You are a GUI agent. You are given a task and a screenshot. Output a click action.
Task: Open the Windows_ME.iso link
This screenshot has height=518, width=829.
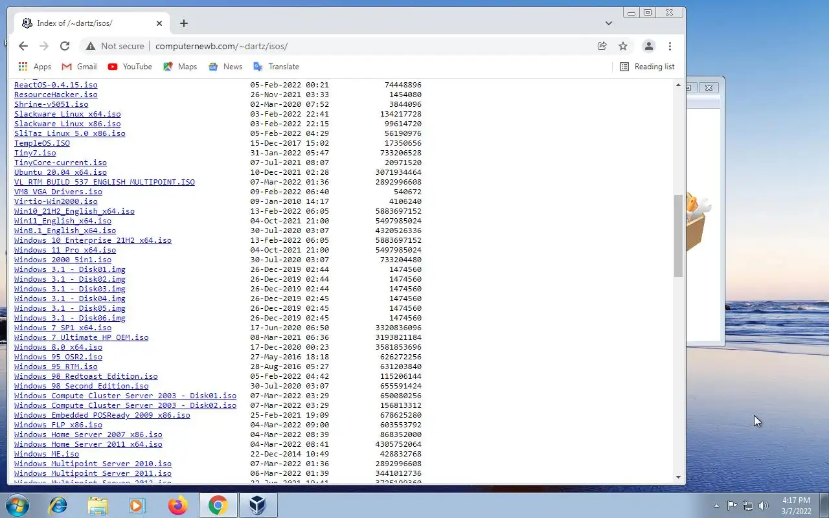click(x=47, y=454)
